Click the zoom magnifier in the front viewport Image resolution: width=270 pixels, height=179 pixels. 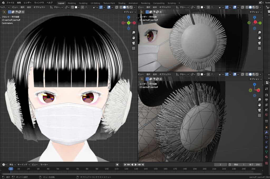point(134,32)
